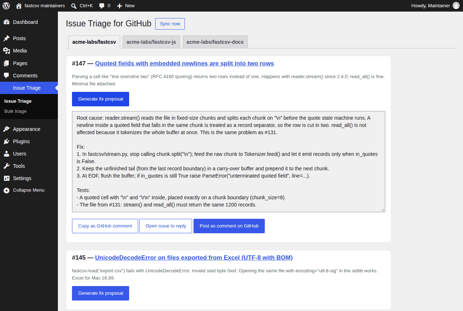Open Issue Triage in the sidebar menu

(x=29, y=88)
